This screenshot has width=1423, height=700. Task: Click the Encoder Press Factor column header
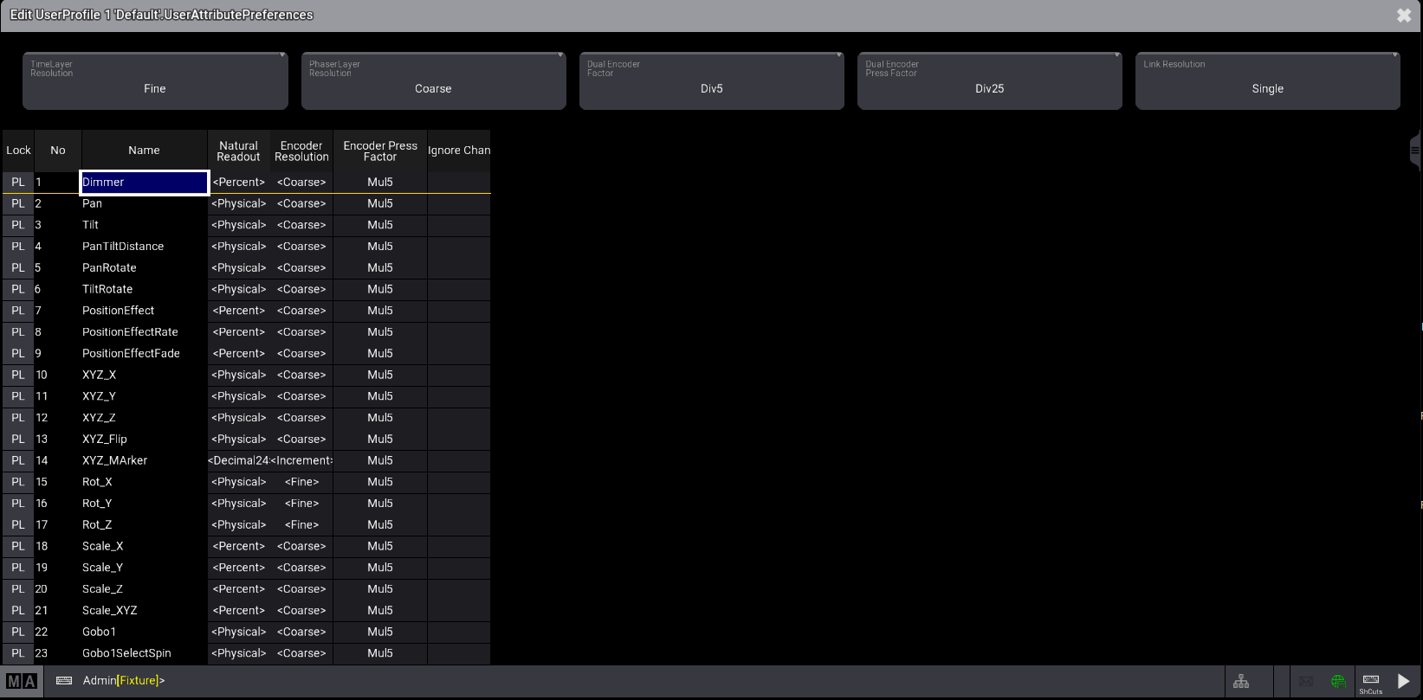point(379,151)
